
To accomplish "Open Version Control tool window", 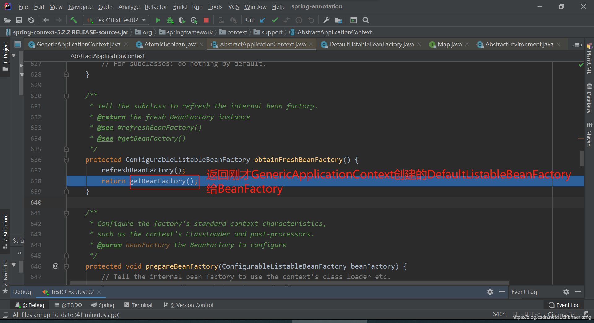I will 188,305.
